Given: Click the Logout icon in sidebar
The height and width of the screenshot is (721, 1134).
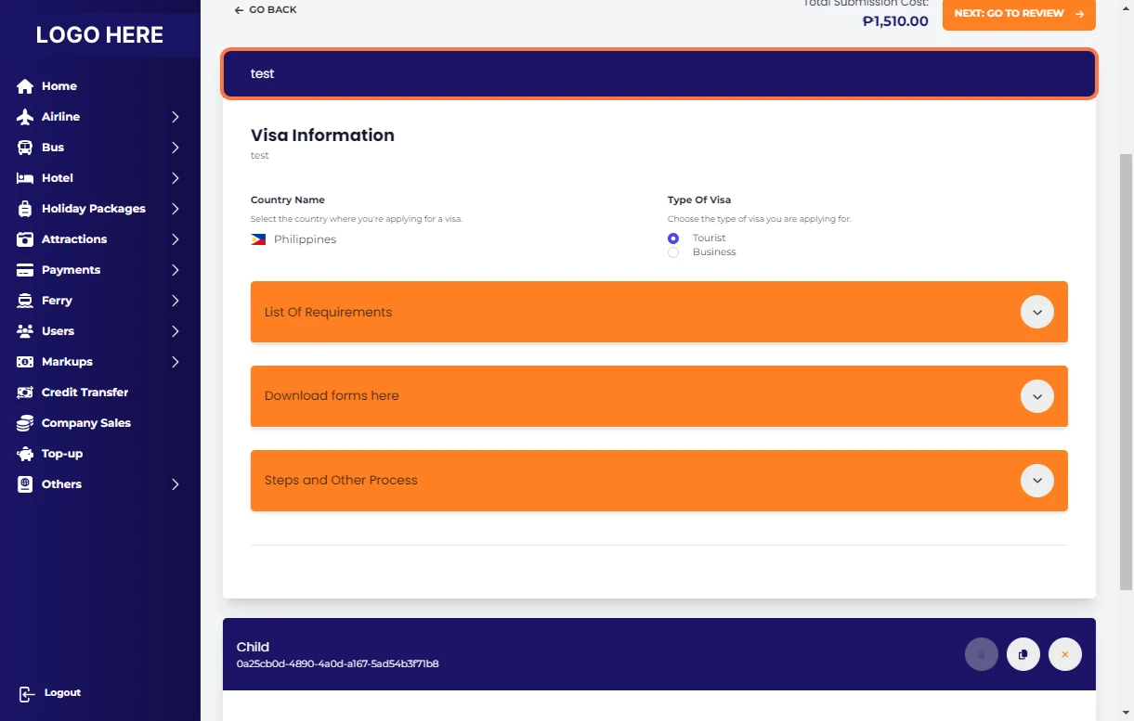Looking at the screenshot, I should point(27,693).
